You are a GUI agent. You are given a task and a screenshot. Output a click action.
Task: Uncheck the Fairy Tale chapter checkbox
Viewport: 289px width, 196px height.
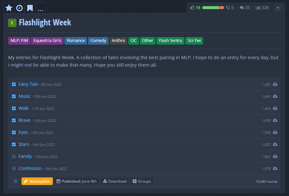14,85
